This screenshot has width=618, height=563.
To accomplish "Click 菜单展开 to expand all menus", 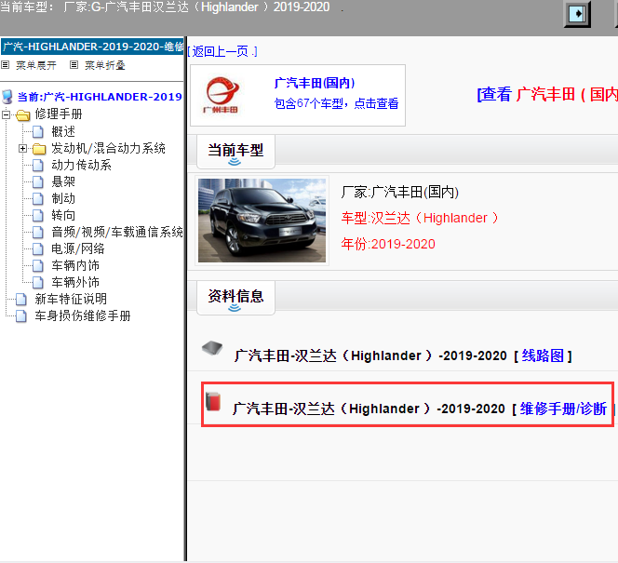I will pyautogui.click(x=36, y=65).
